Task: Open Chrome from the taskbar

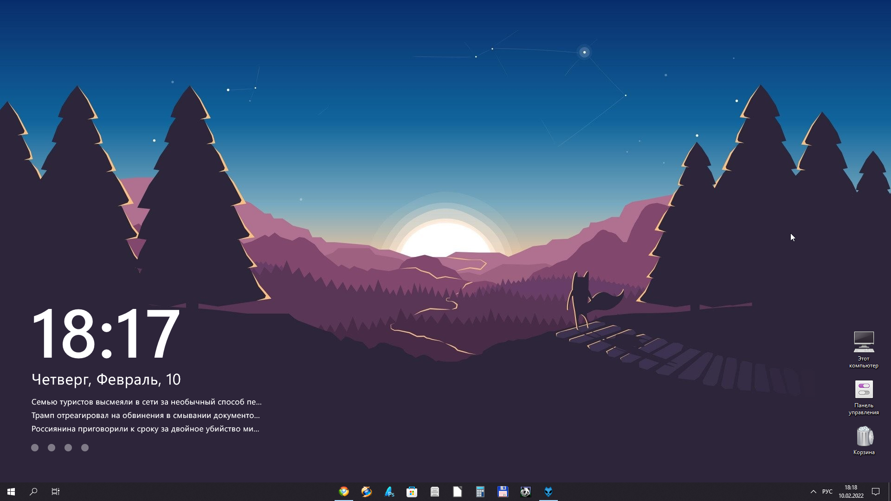Action: point(344,492)
